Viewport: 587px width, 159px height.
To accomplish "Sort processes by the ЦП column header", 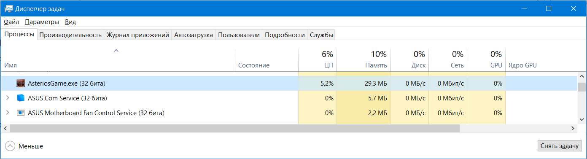I will pos(317,60).
